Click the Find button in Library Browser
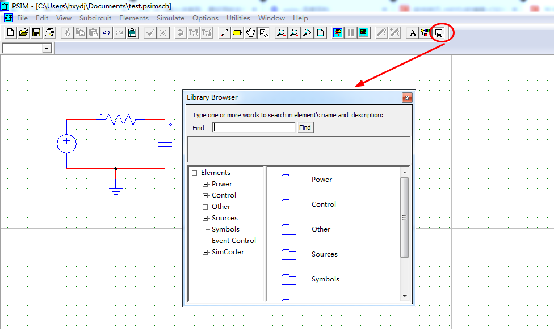Screen dimensions: 554x329 [x=305, y=127]
